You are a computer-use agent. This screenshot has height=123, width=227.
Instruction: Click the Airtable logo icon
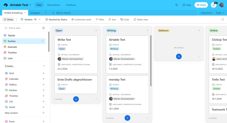(6, 5)
